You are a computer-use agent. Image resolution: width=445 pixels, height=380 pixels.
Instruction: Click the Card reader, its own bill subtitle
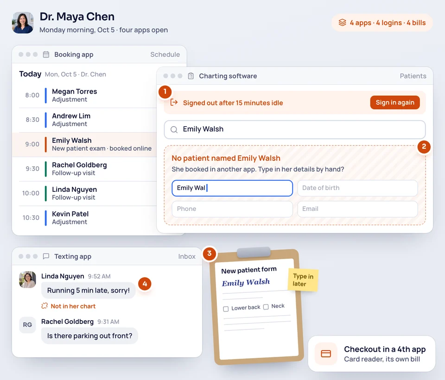(381, 359)
